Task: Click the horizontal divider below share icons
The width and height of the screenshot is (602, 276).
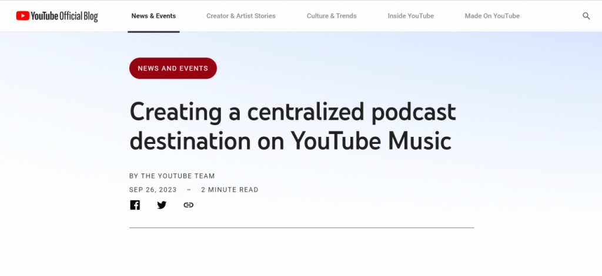Action: pos(301,227)
